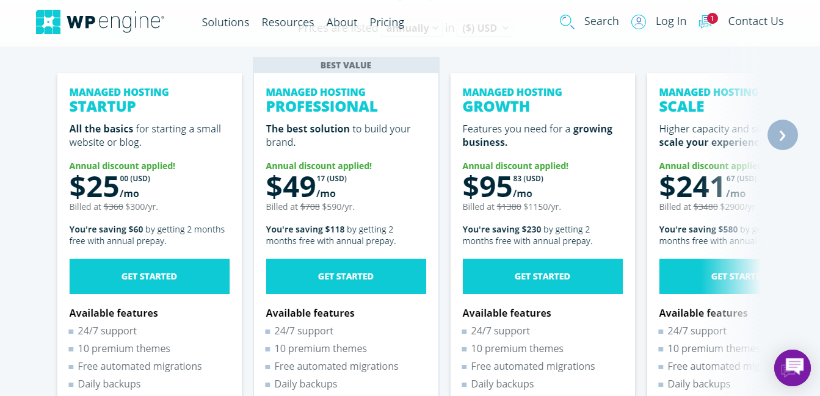Viewport: 820px width, 396px height.
Task: Click the next plans carousel arrow
Action: [783, 135]
